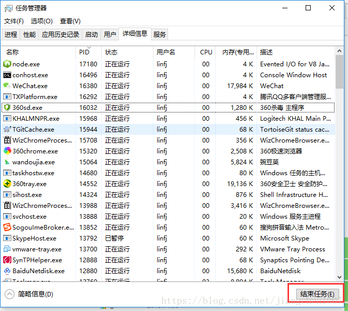
Task: Switch to the 进程 tab
Action: click(x=11, y=35)
